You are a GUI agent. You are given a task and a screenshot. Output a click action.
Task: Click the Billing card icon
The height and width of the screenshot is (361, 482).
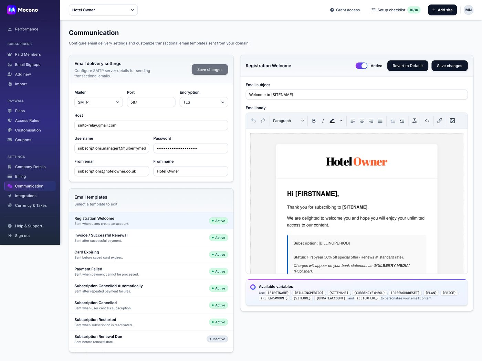coord(10,177)
